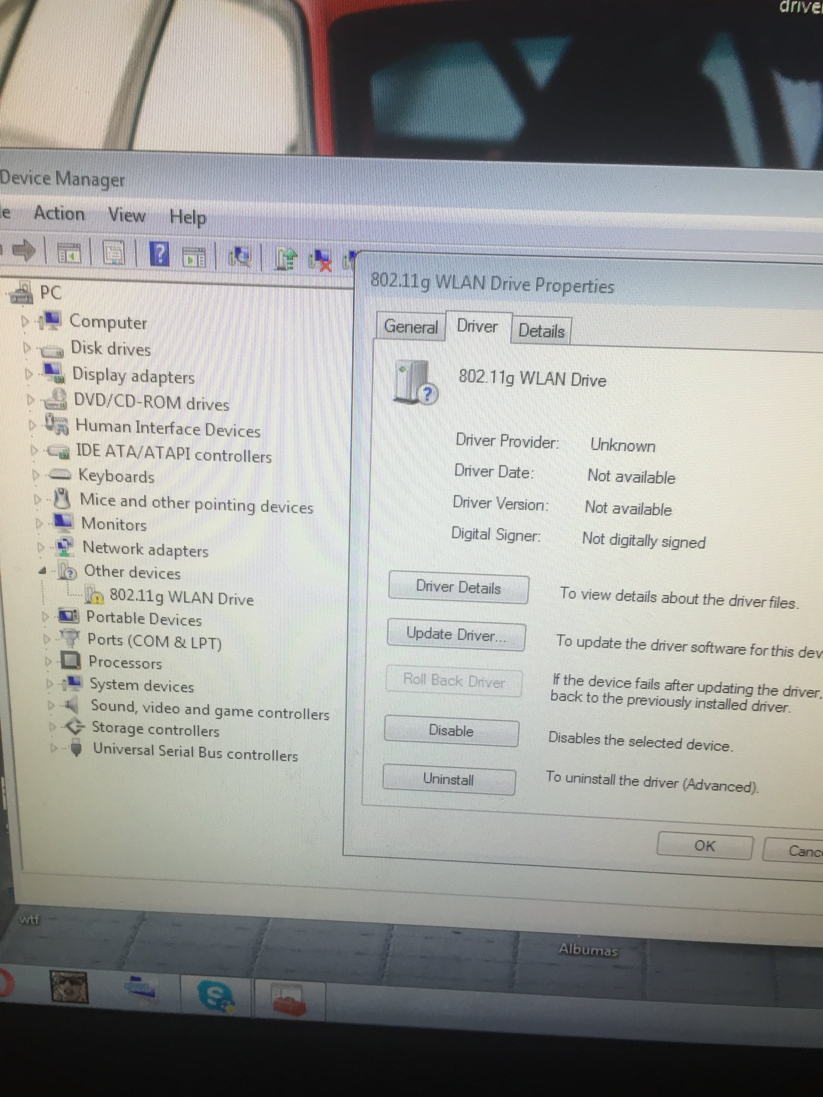
Task: Click the Disable button
Action: click(x=451, y=731)
